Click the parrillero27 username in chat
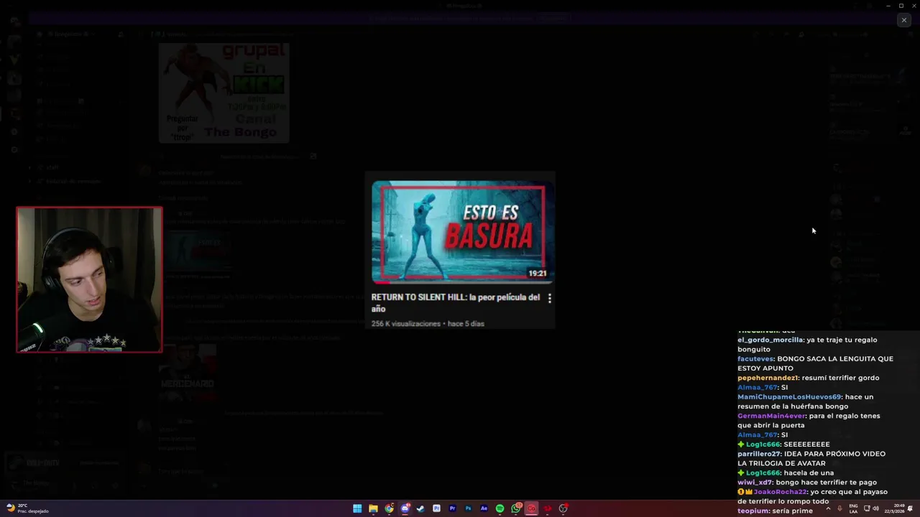920x517 pixels. pos(761,454)
